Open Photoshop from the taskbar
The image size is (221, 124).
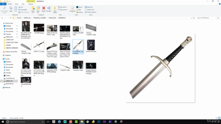(99, 122)
